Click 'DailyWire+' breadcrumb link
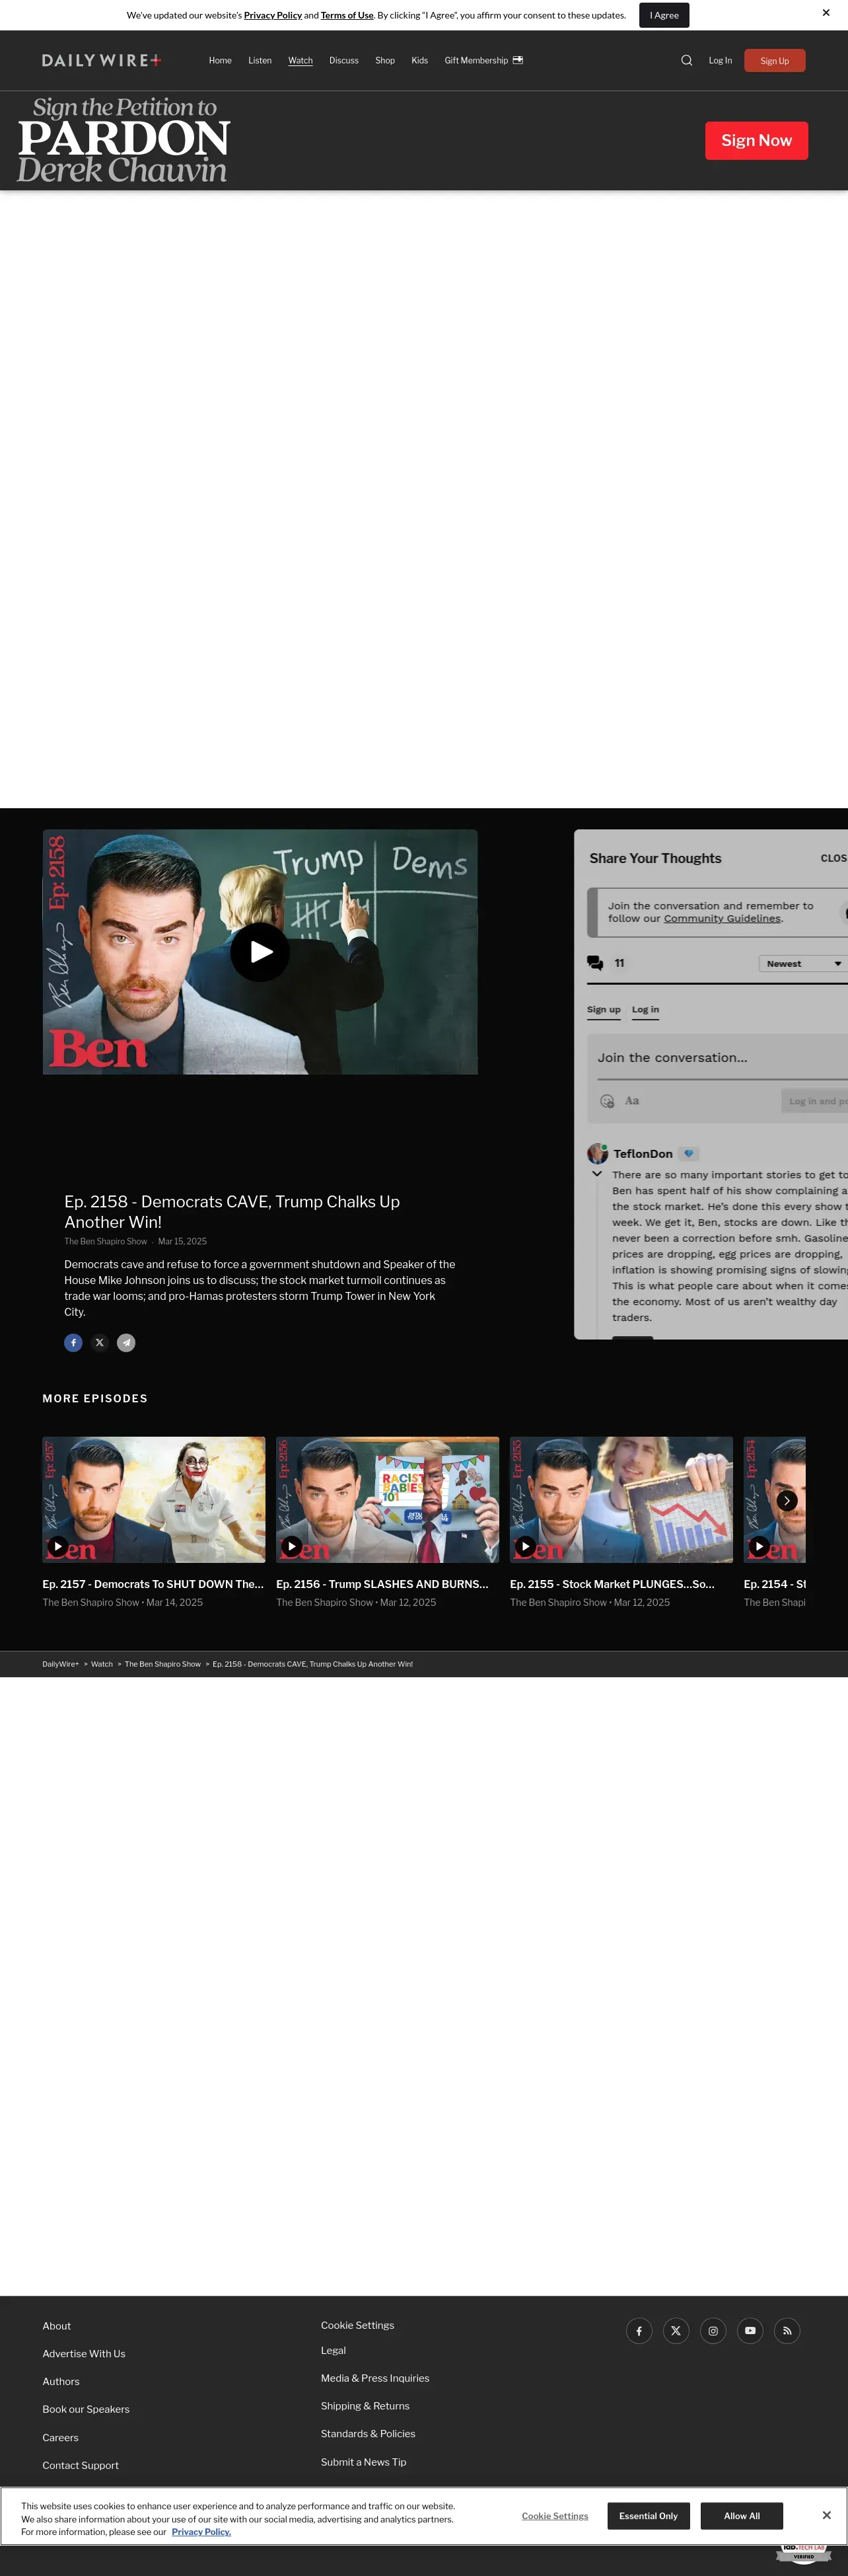 60,1664
